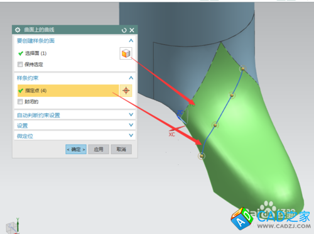Viewport: 314px width, 234px height.
Task: Click the select face cube icon
Action: pyautogui.click(x=126, y=53)
